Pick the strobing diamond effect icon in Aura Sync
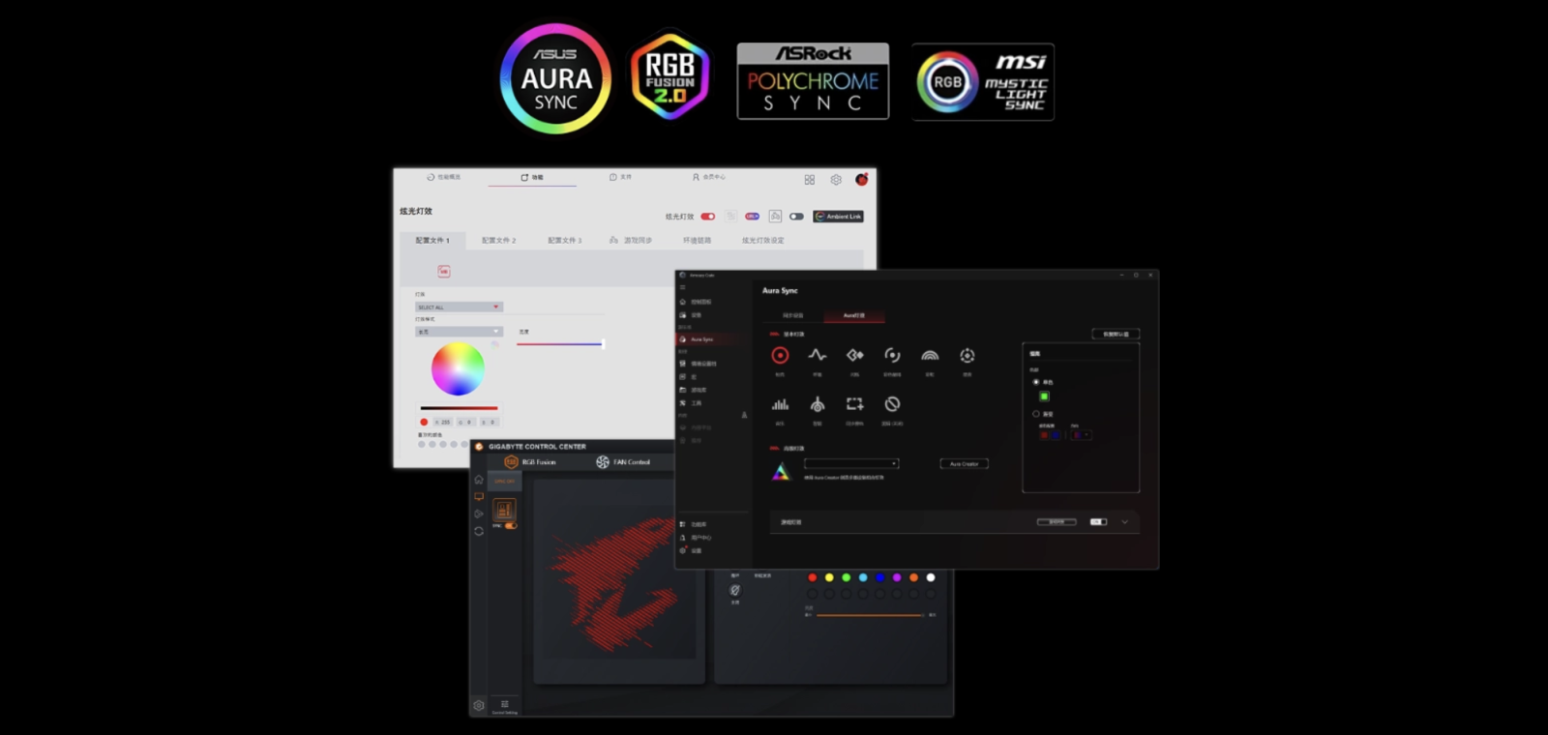 tap(854, 355)
